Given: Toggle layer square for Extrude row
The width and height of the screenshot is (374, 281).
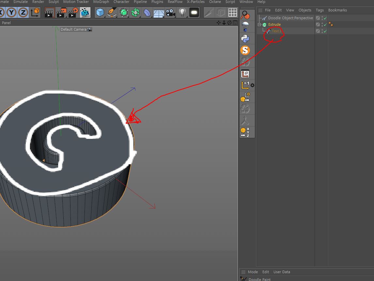Looking at the screenshot, I should tap(318, 24).
